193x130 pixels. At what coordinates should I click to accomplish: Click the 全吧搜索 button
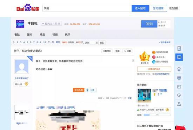(158, 8)
